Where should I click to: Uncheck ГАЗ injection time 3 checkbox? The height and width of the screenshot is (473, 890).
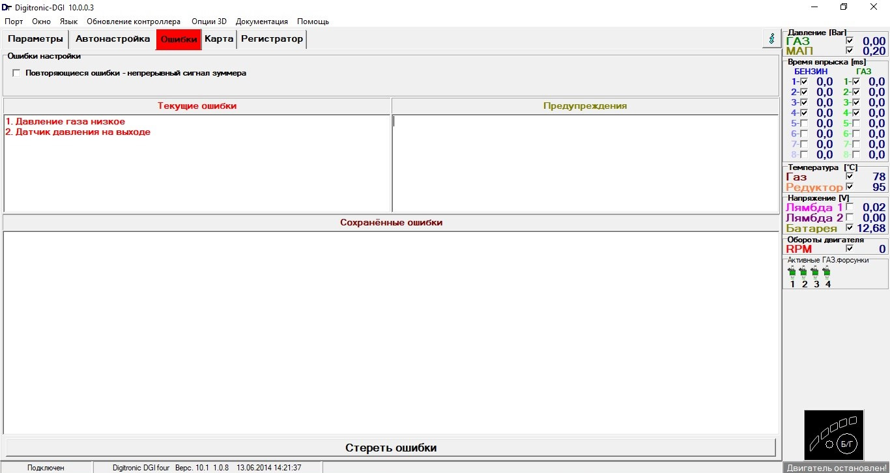855,102
